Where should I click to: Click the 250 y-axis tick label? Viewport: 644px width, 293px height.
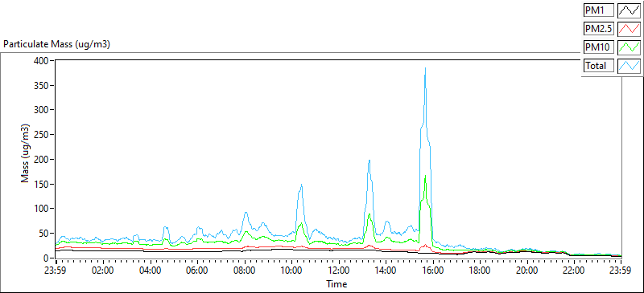tap(42, 135)
